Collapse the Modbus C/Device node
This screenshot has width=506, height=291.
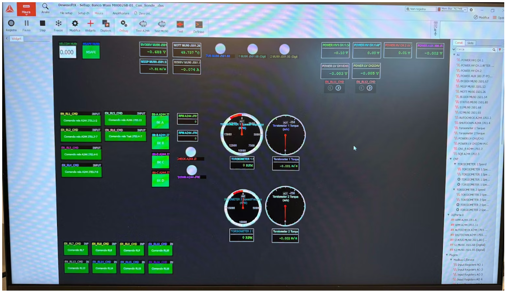point(451,260)
